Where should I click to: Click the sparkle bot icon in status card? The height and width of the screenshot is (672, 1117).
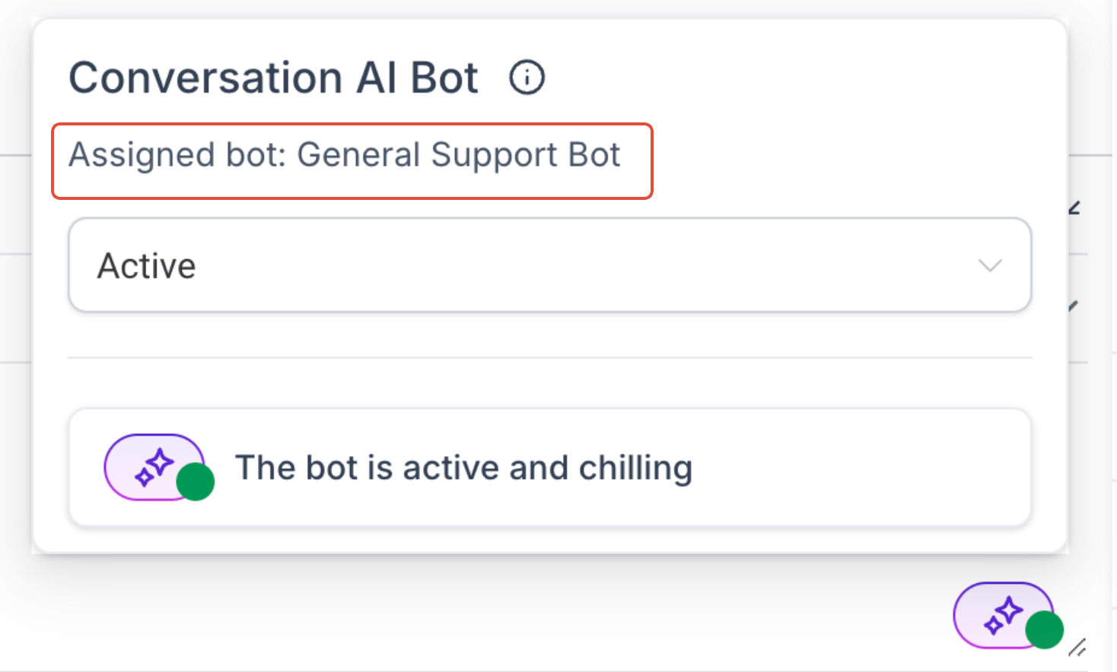pyautogui.click(x=154, y=467)
